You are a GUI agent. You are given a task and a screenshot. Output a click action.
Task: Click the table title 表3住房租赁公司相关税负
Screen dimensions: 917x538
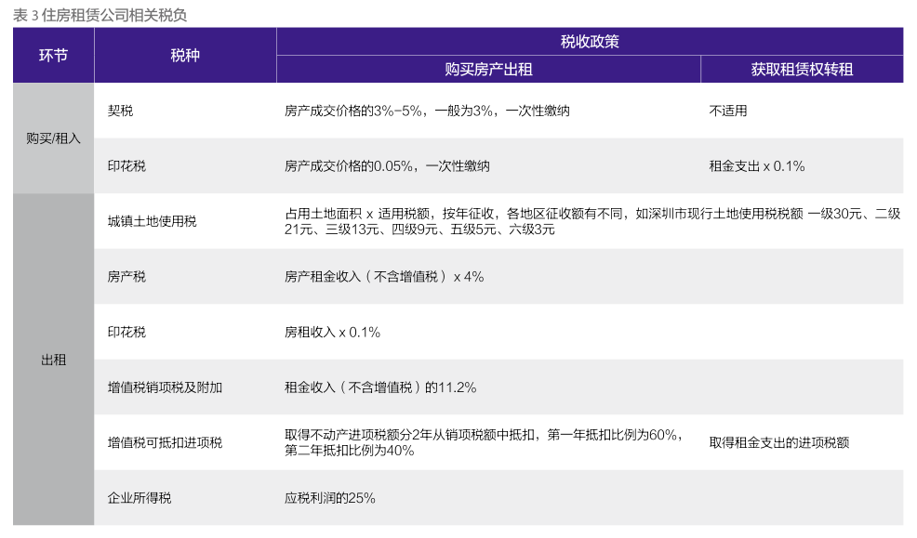[100, 15]
